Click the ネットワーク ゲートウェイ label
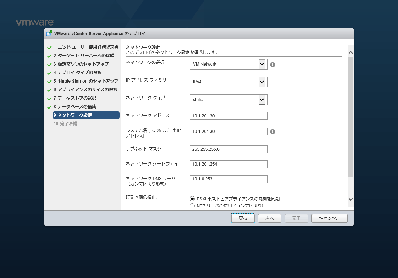 153,164
